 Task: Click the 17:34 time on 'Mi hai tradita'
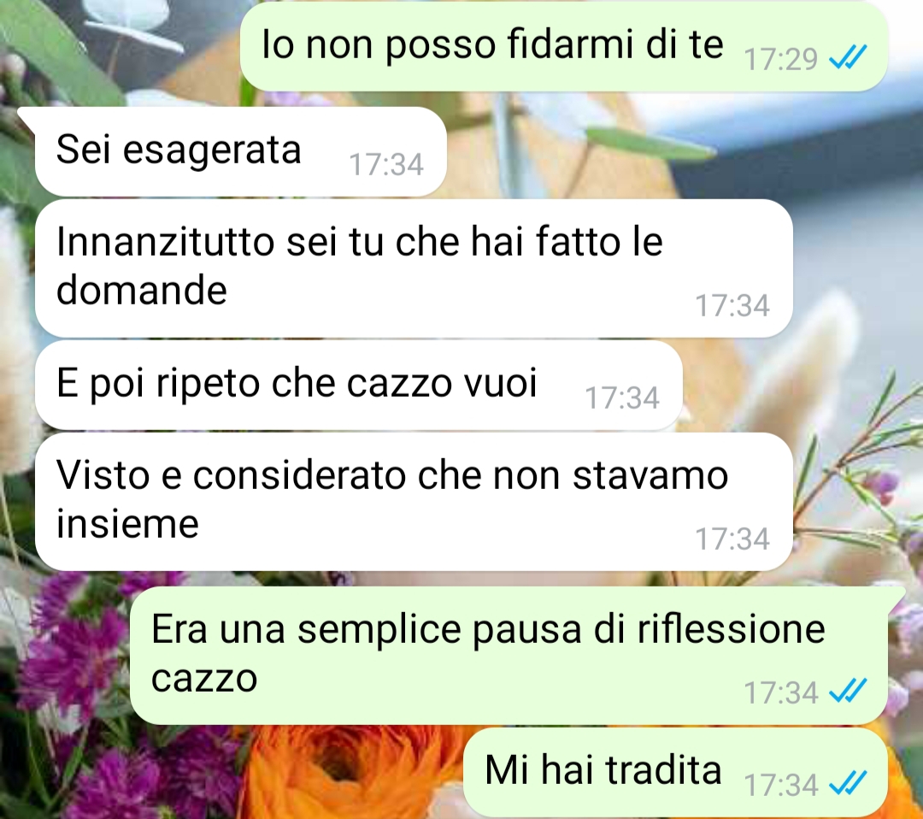pos(780,785)
